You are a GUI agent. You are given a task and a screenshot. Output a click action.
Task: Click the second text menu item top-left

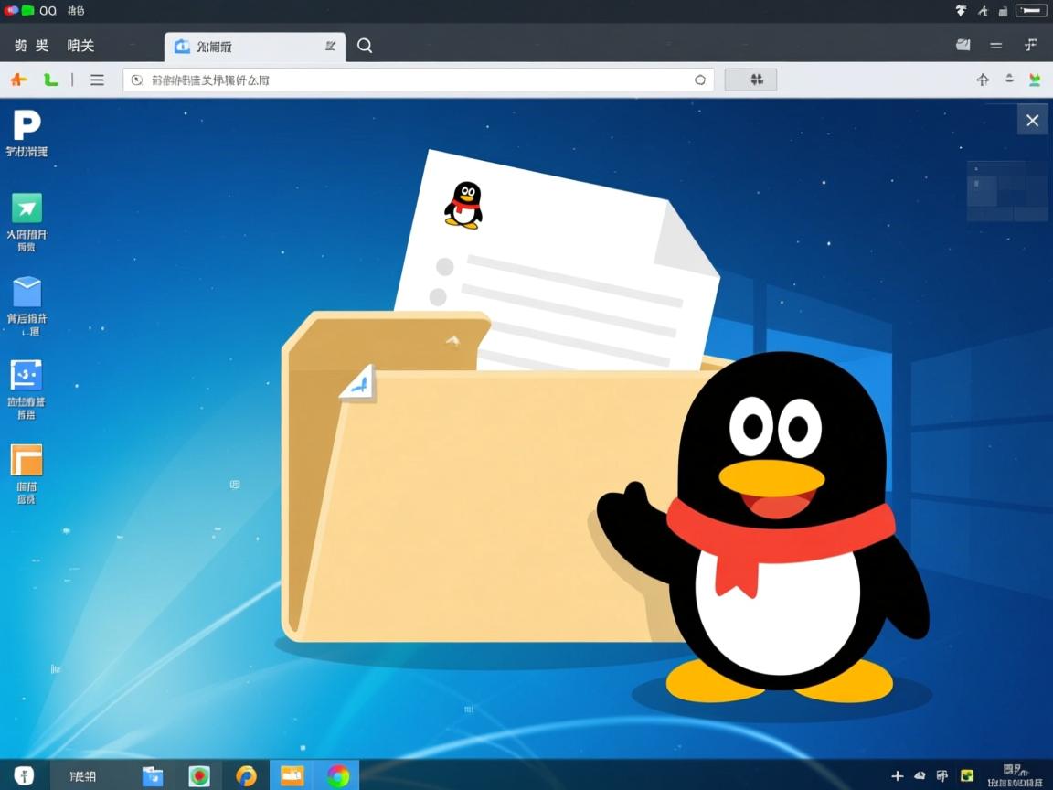click(x=80, y=46)
